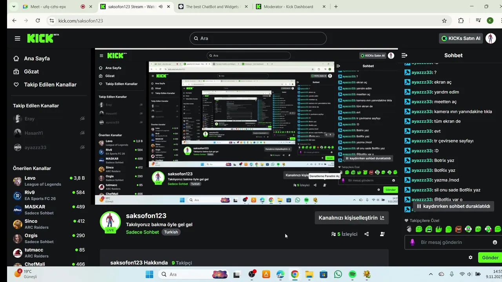Image resolution: width=502 pixels, height=282 pixels.
Task: View site information icon in address bar
Action: [x=51, y=20]
